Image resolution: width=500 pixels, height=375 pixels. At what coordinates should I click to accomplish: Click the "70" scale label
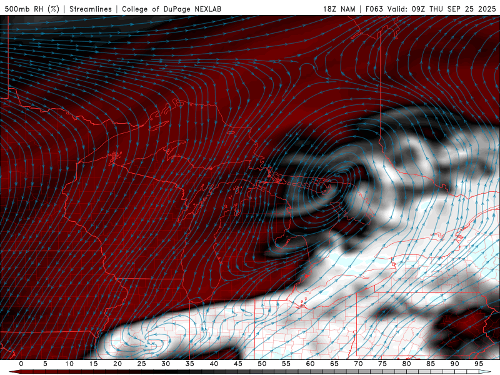coord(358,364)
